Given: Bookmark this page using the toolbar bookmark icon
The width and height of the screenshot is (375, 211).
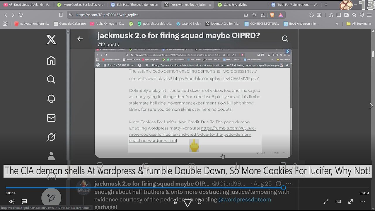Looking at the screenshot, I should (x=61, y=15).
